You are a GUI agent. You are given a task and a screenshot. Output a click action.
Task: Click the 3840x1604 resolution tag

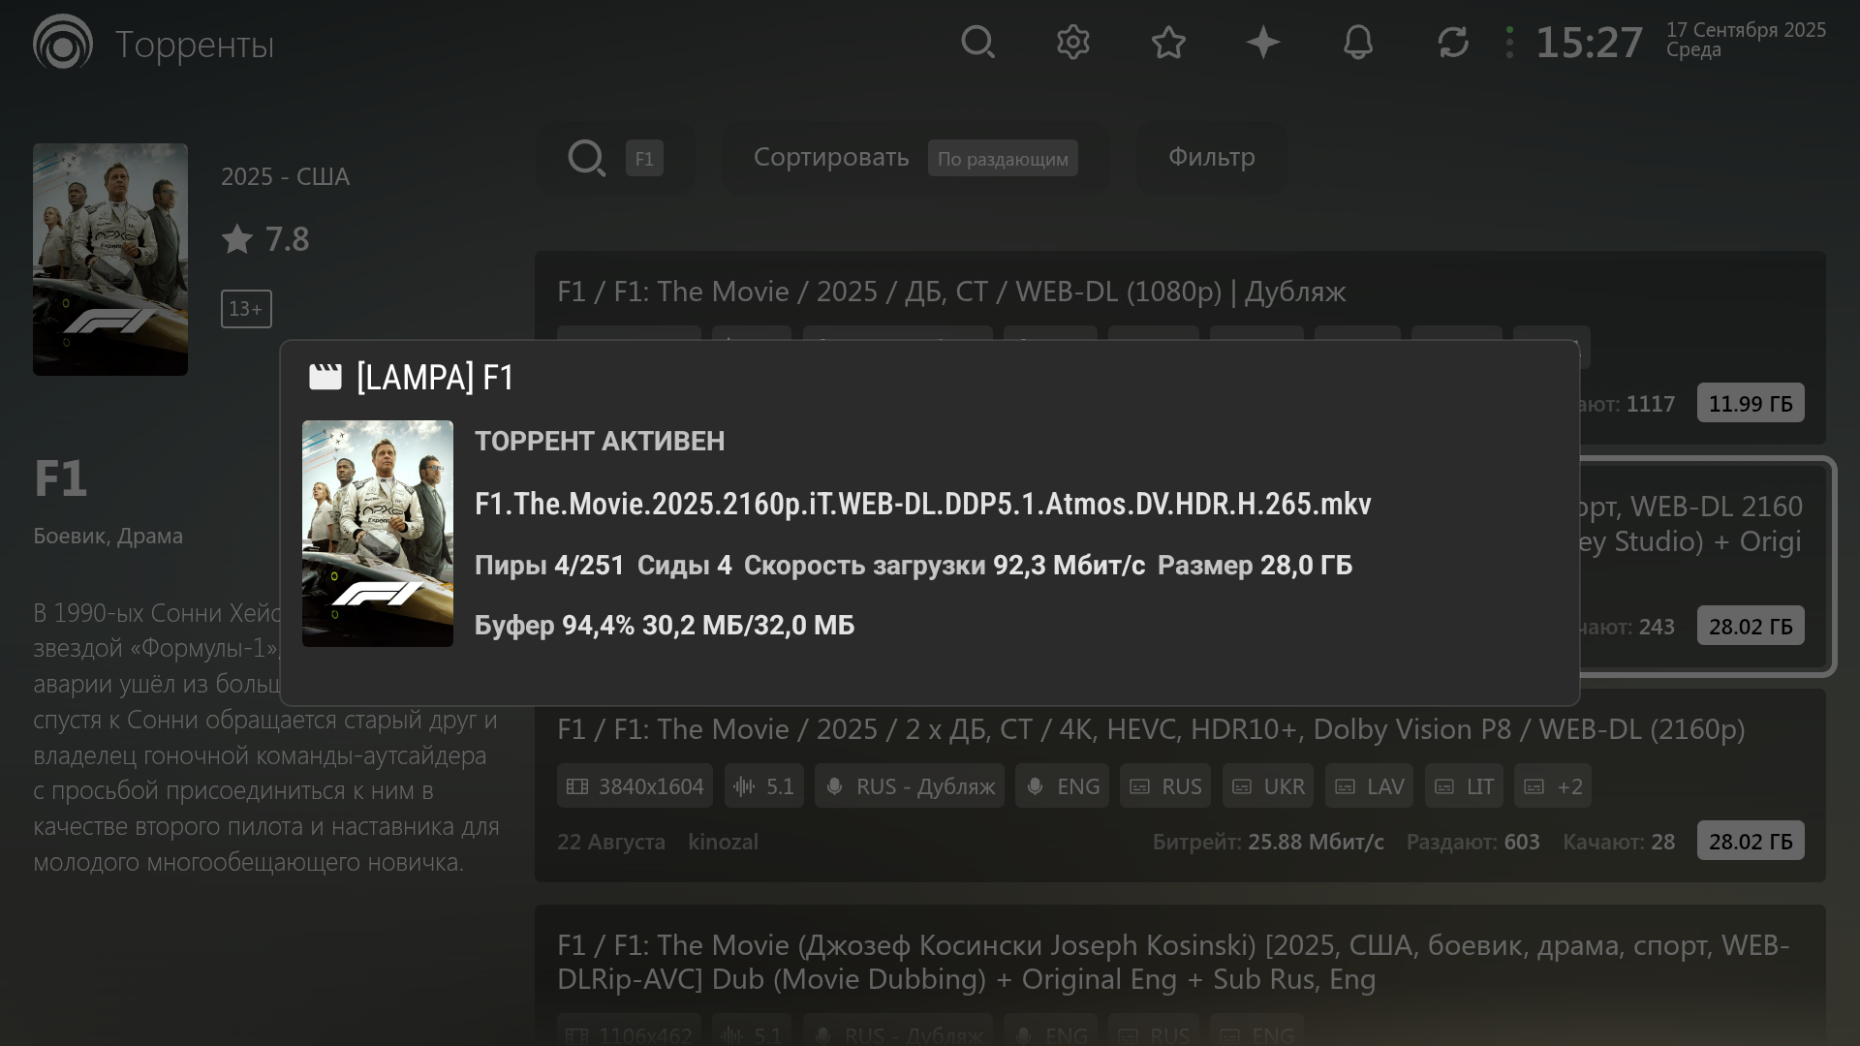(x=635, y=786)
